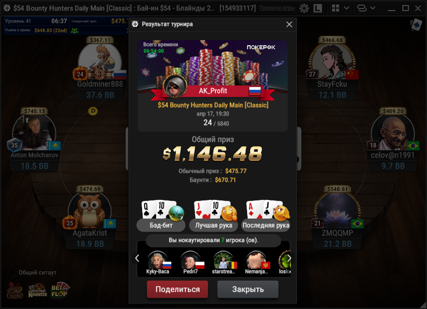
Task: Open the Правила игры link
Action: (277, 8)
